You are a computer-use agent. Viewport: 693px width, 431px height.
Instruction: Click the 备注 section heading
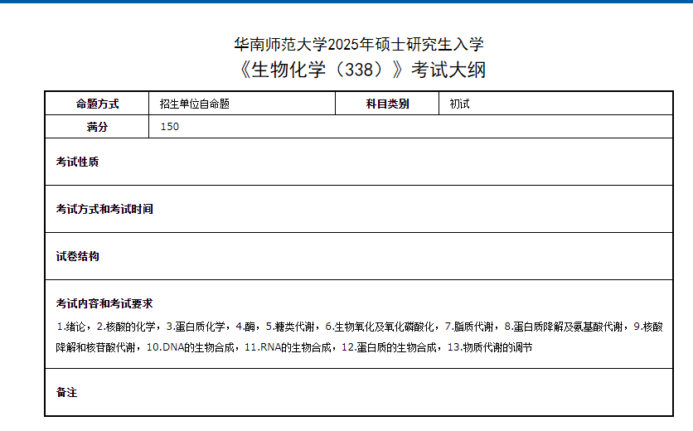(x=67, y=393)
